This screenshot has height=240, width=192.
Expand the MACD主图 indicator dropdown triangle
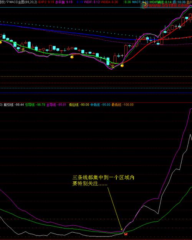tap(8, 2)
